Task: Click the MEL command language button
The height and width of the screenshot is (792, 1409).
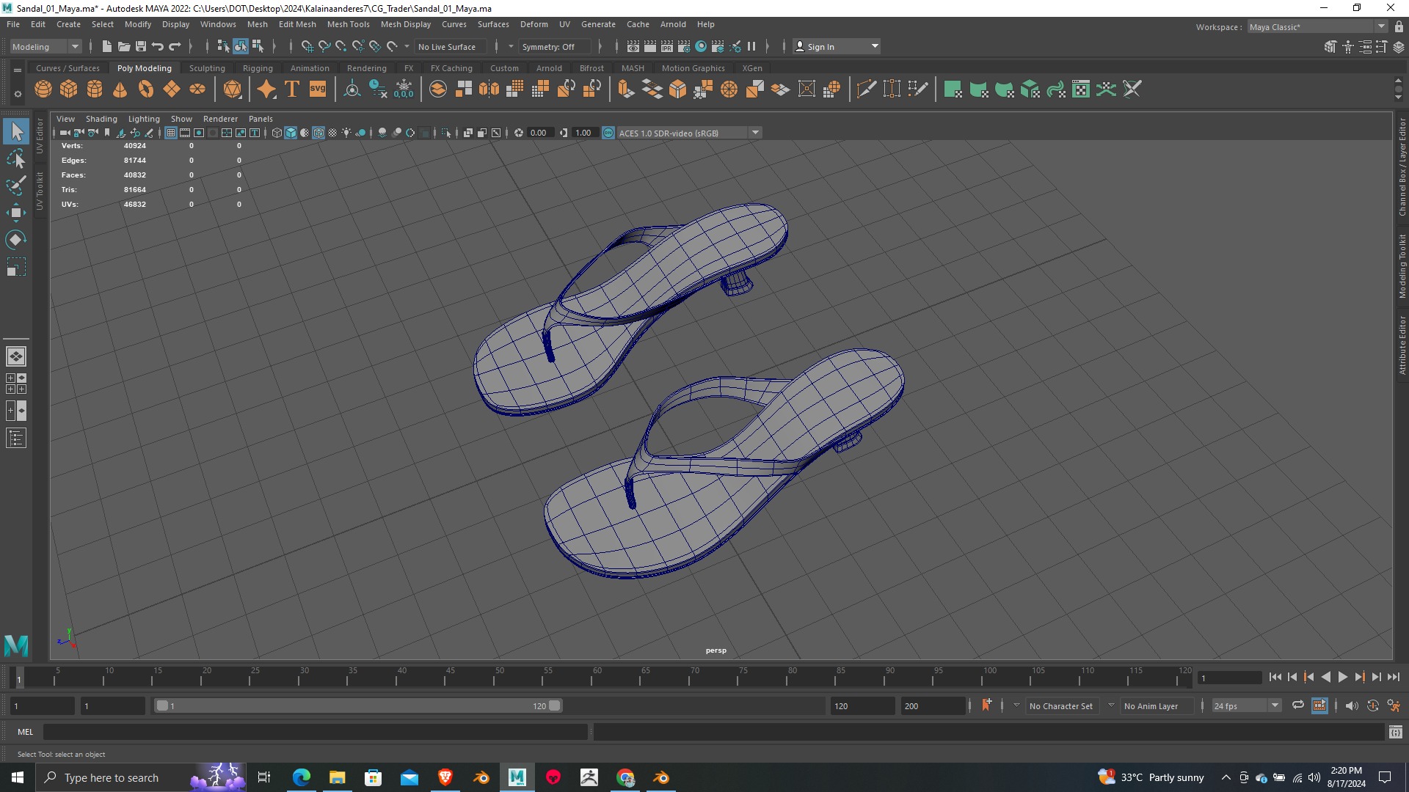Action: tap(26, 732)
